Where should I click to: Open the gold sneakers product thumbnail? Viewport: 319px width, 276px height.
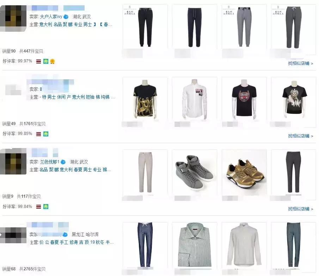pos(244,172)
